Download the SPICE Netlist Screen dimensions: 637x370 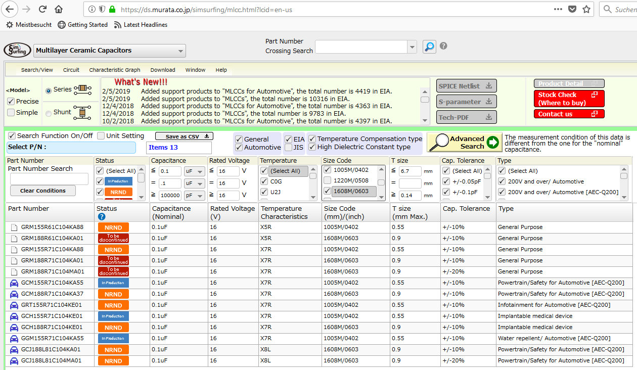click(467, 86)
